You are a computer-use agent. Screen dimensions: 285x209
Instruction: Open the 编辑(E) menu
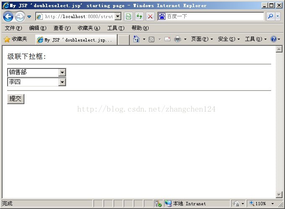pyautogui.click(x=38, y=28)
